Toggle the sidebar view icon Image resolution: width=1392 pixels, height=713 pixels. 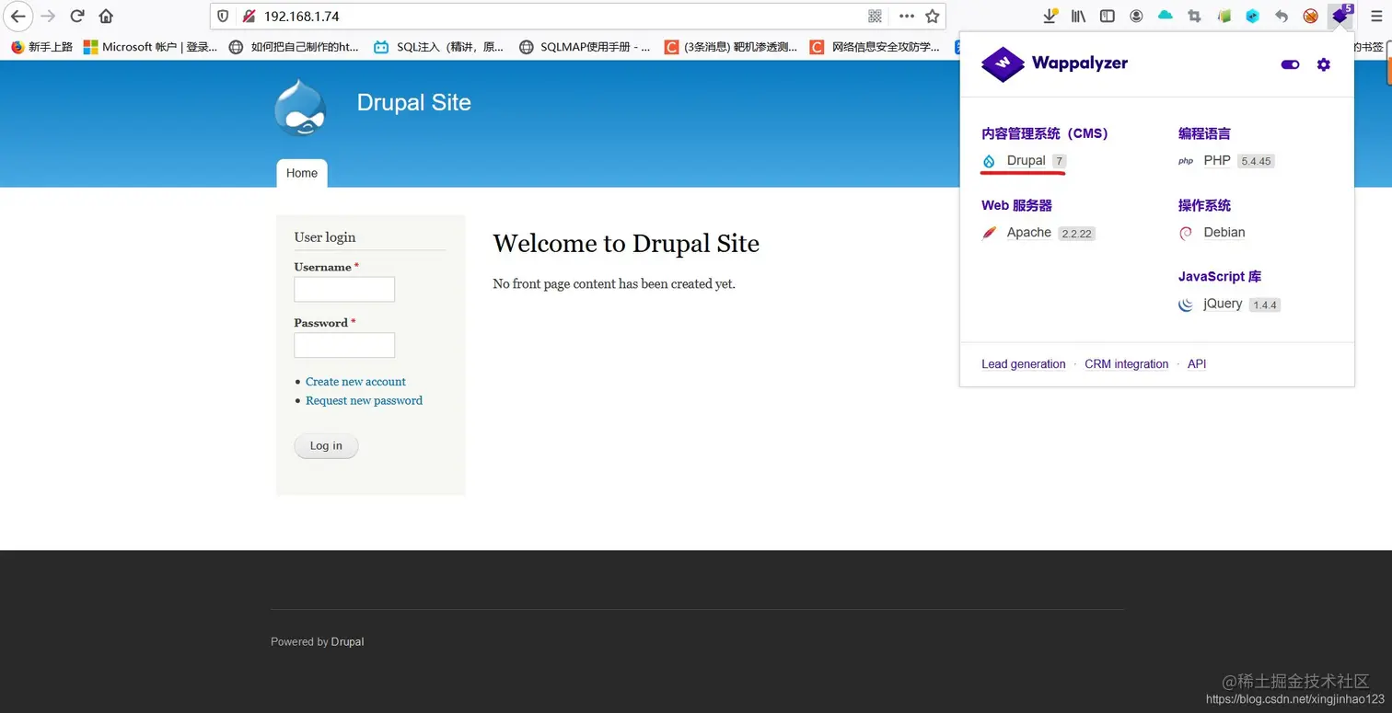[x=1108, y=16]
